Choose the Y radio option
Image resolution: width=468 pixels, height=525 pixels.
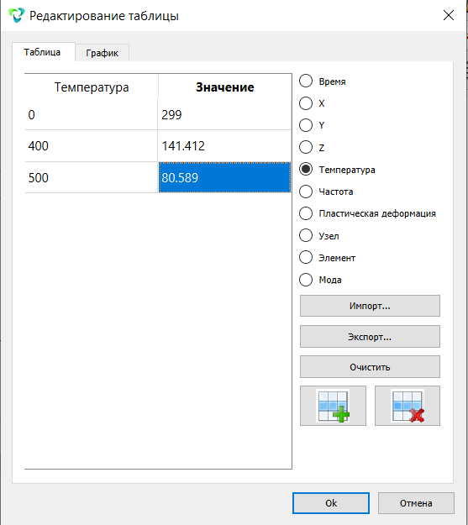[x=306, y=125]
